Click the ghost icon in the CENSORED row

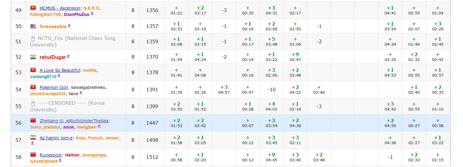33,103
